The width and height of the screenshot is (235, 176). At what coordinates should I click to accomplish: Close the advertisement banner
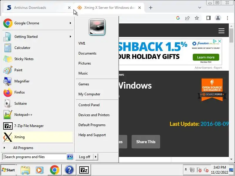tap(219, 41)
